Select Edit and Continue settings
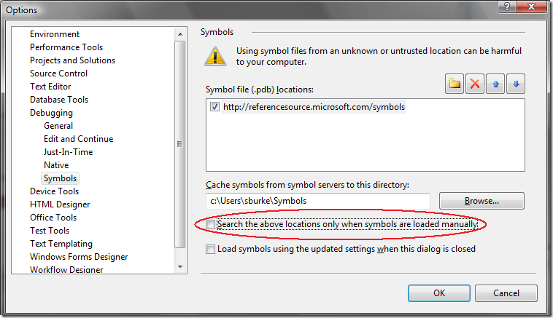The width and height of the screenshot is (553, 318). [x=78, y=139]
